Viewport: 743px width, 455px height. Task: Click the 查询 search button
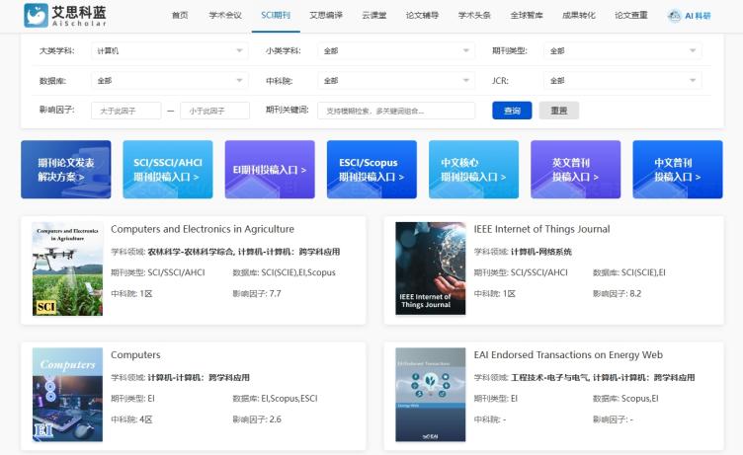(x=512, y=111)
